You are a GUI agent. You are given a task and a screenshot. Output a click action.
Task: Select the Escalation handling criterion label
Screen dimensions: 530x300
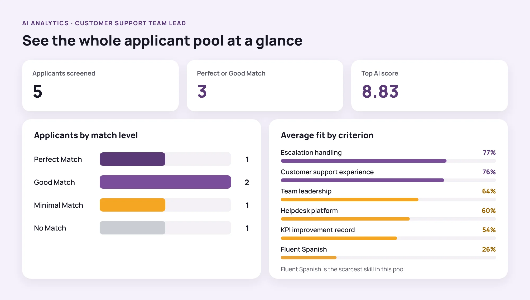tap(311, 152)
